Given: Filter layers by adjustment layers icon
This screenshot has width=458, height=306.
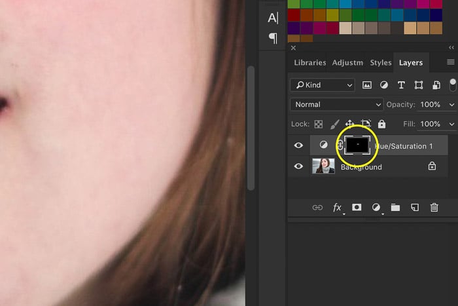Looking at the screenshot, I should (x=384, y=85).
